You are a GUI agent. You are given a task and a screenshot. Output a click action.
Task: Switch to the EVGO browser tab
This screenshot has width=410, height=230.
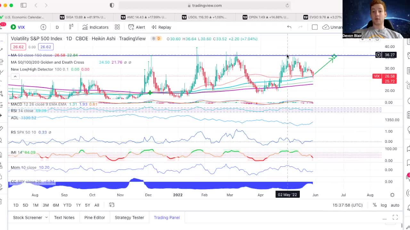pos(322,17)
